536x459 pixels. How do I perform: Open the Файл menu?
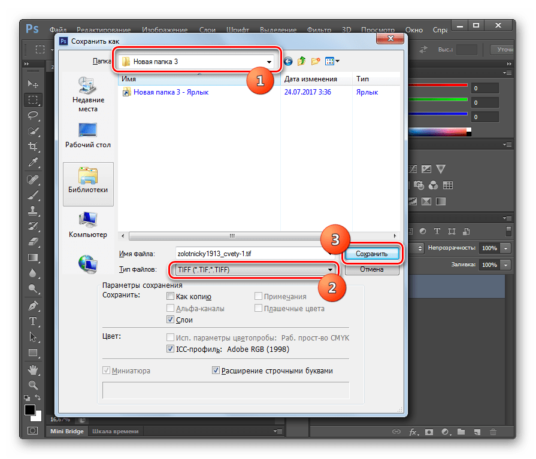point(58,30)
